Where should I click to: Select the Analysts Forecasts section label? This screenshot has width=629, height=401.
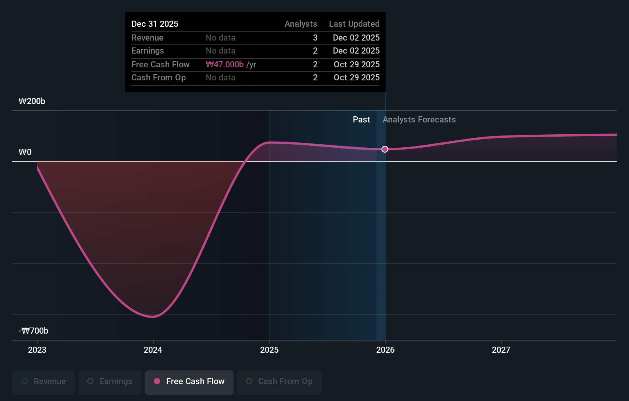(419, 119)
